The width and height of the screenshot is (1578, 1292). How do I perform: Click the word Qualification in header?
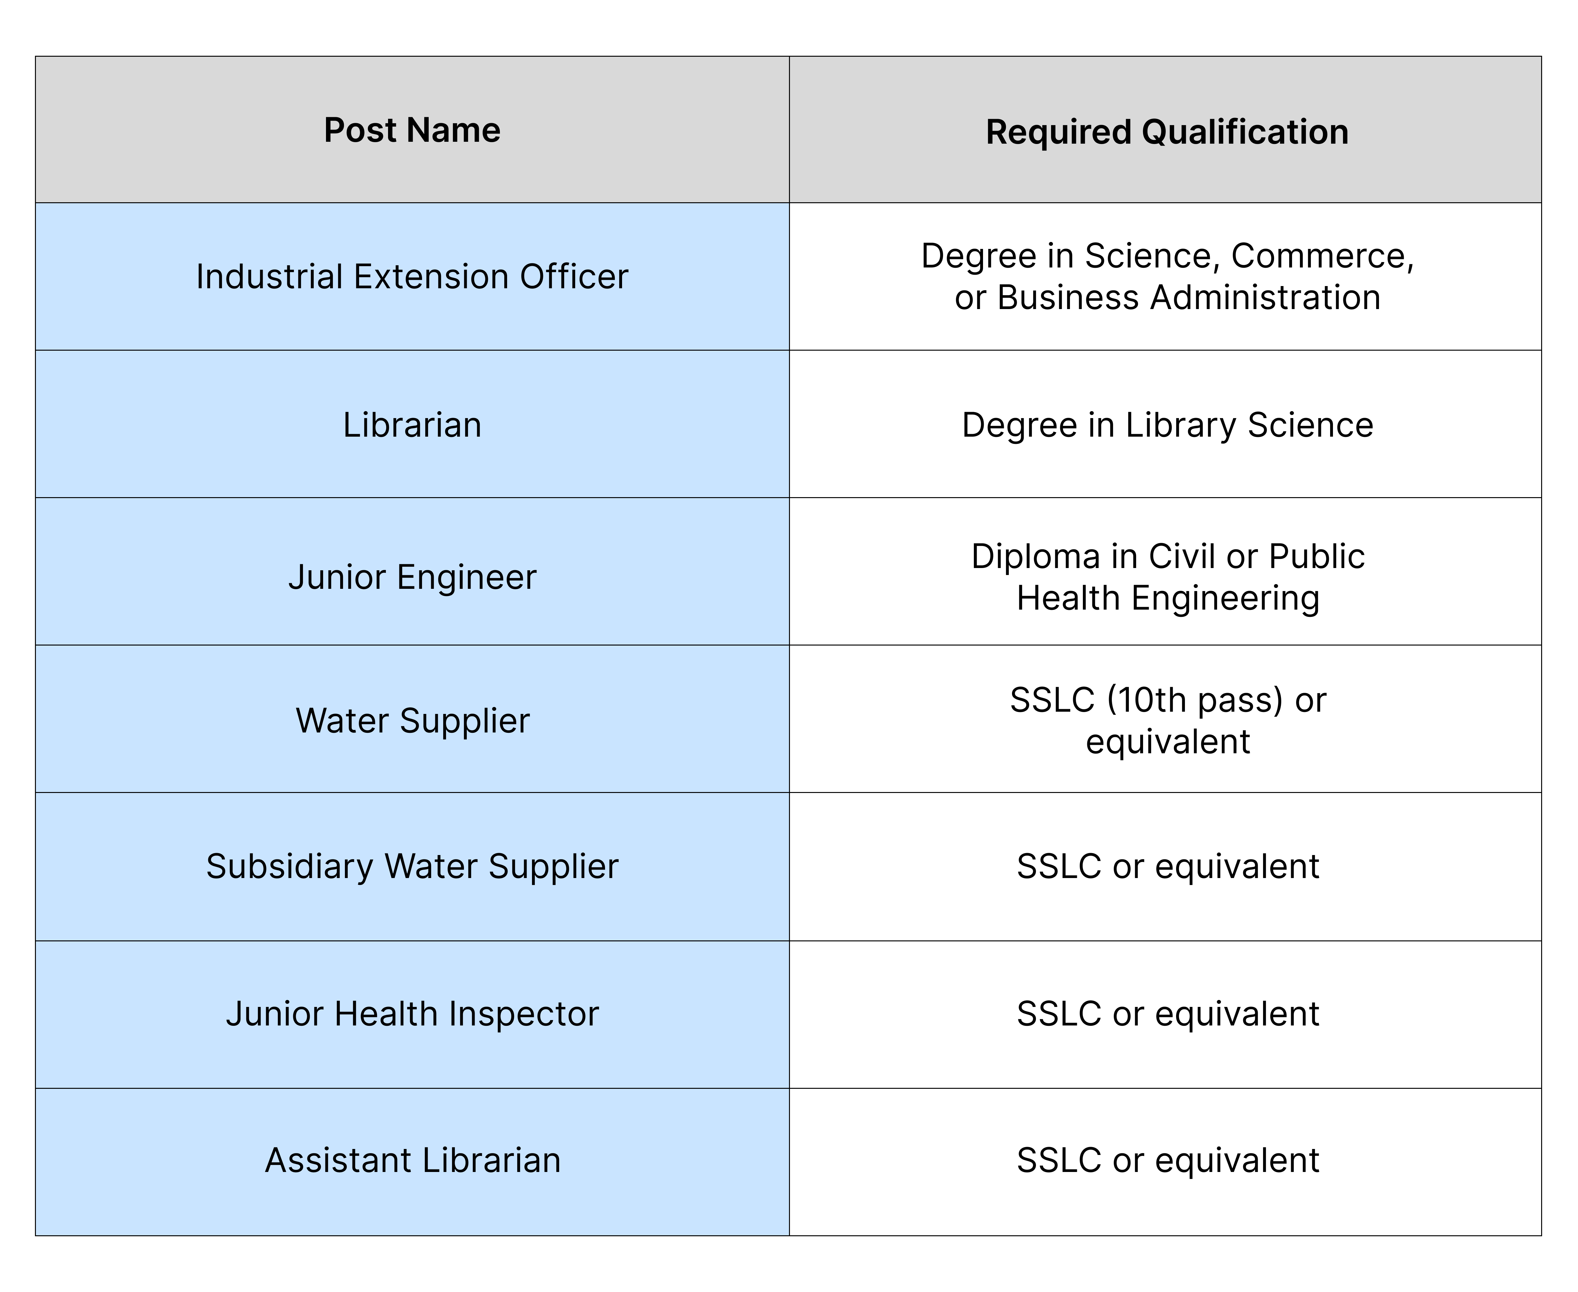(1245, 132)
